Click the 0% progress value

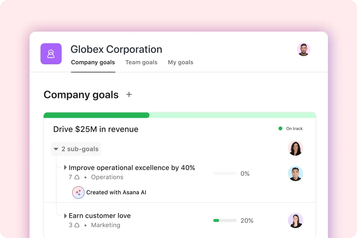point(245,174)
